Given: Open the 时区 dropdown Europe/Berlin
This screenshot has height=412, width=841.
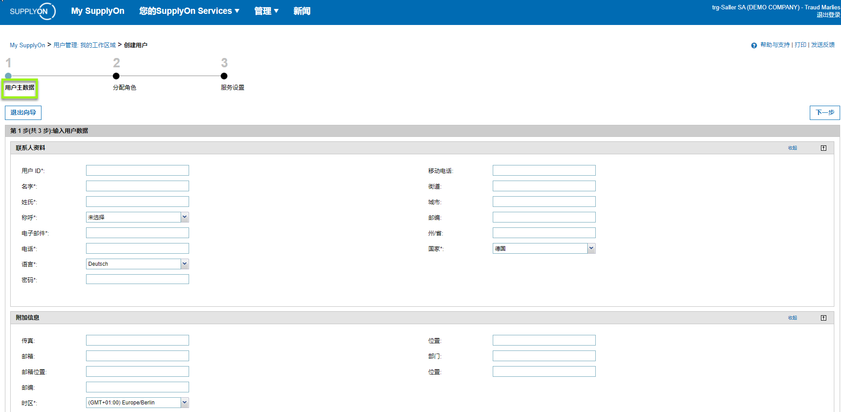Looking at the screenshot, I should (137, 403).
